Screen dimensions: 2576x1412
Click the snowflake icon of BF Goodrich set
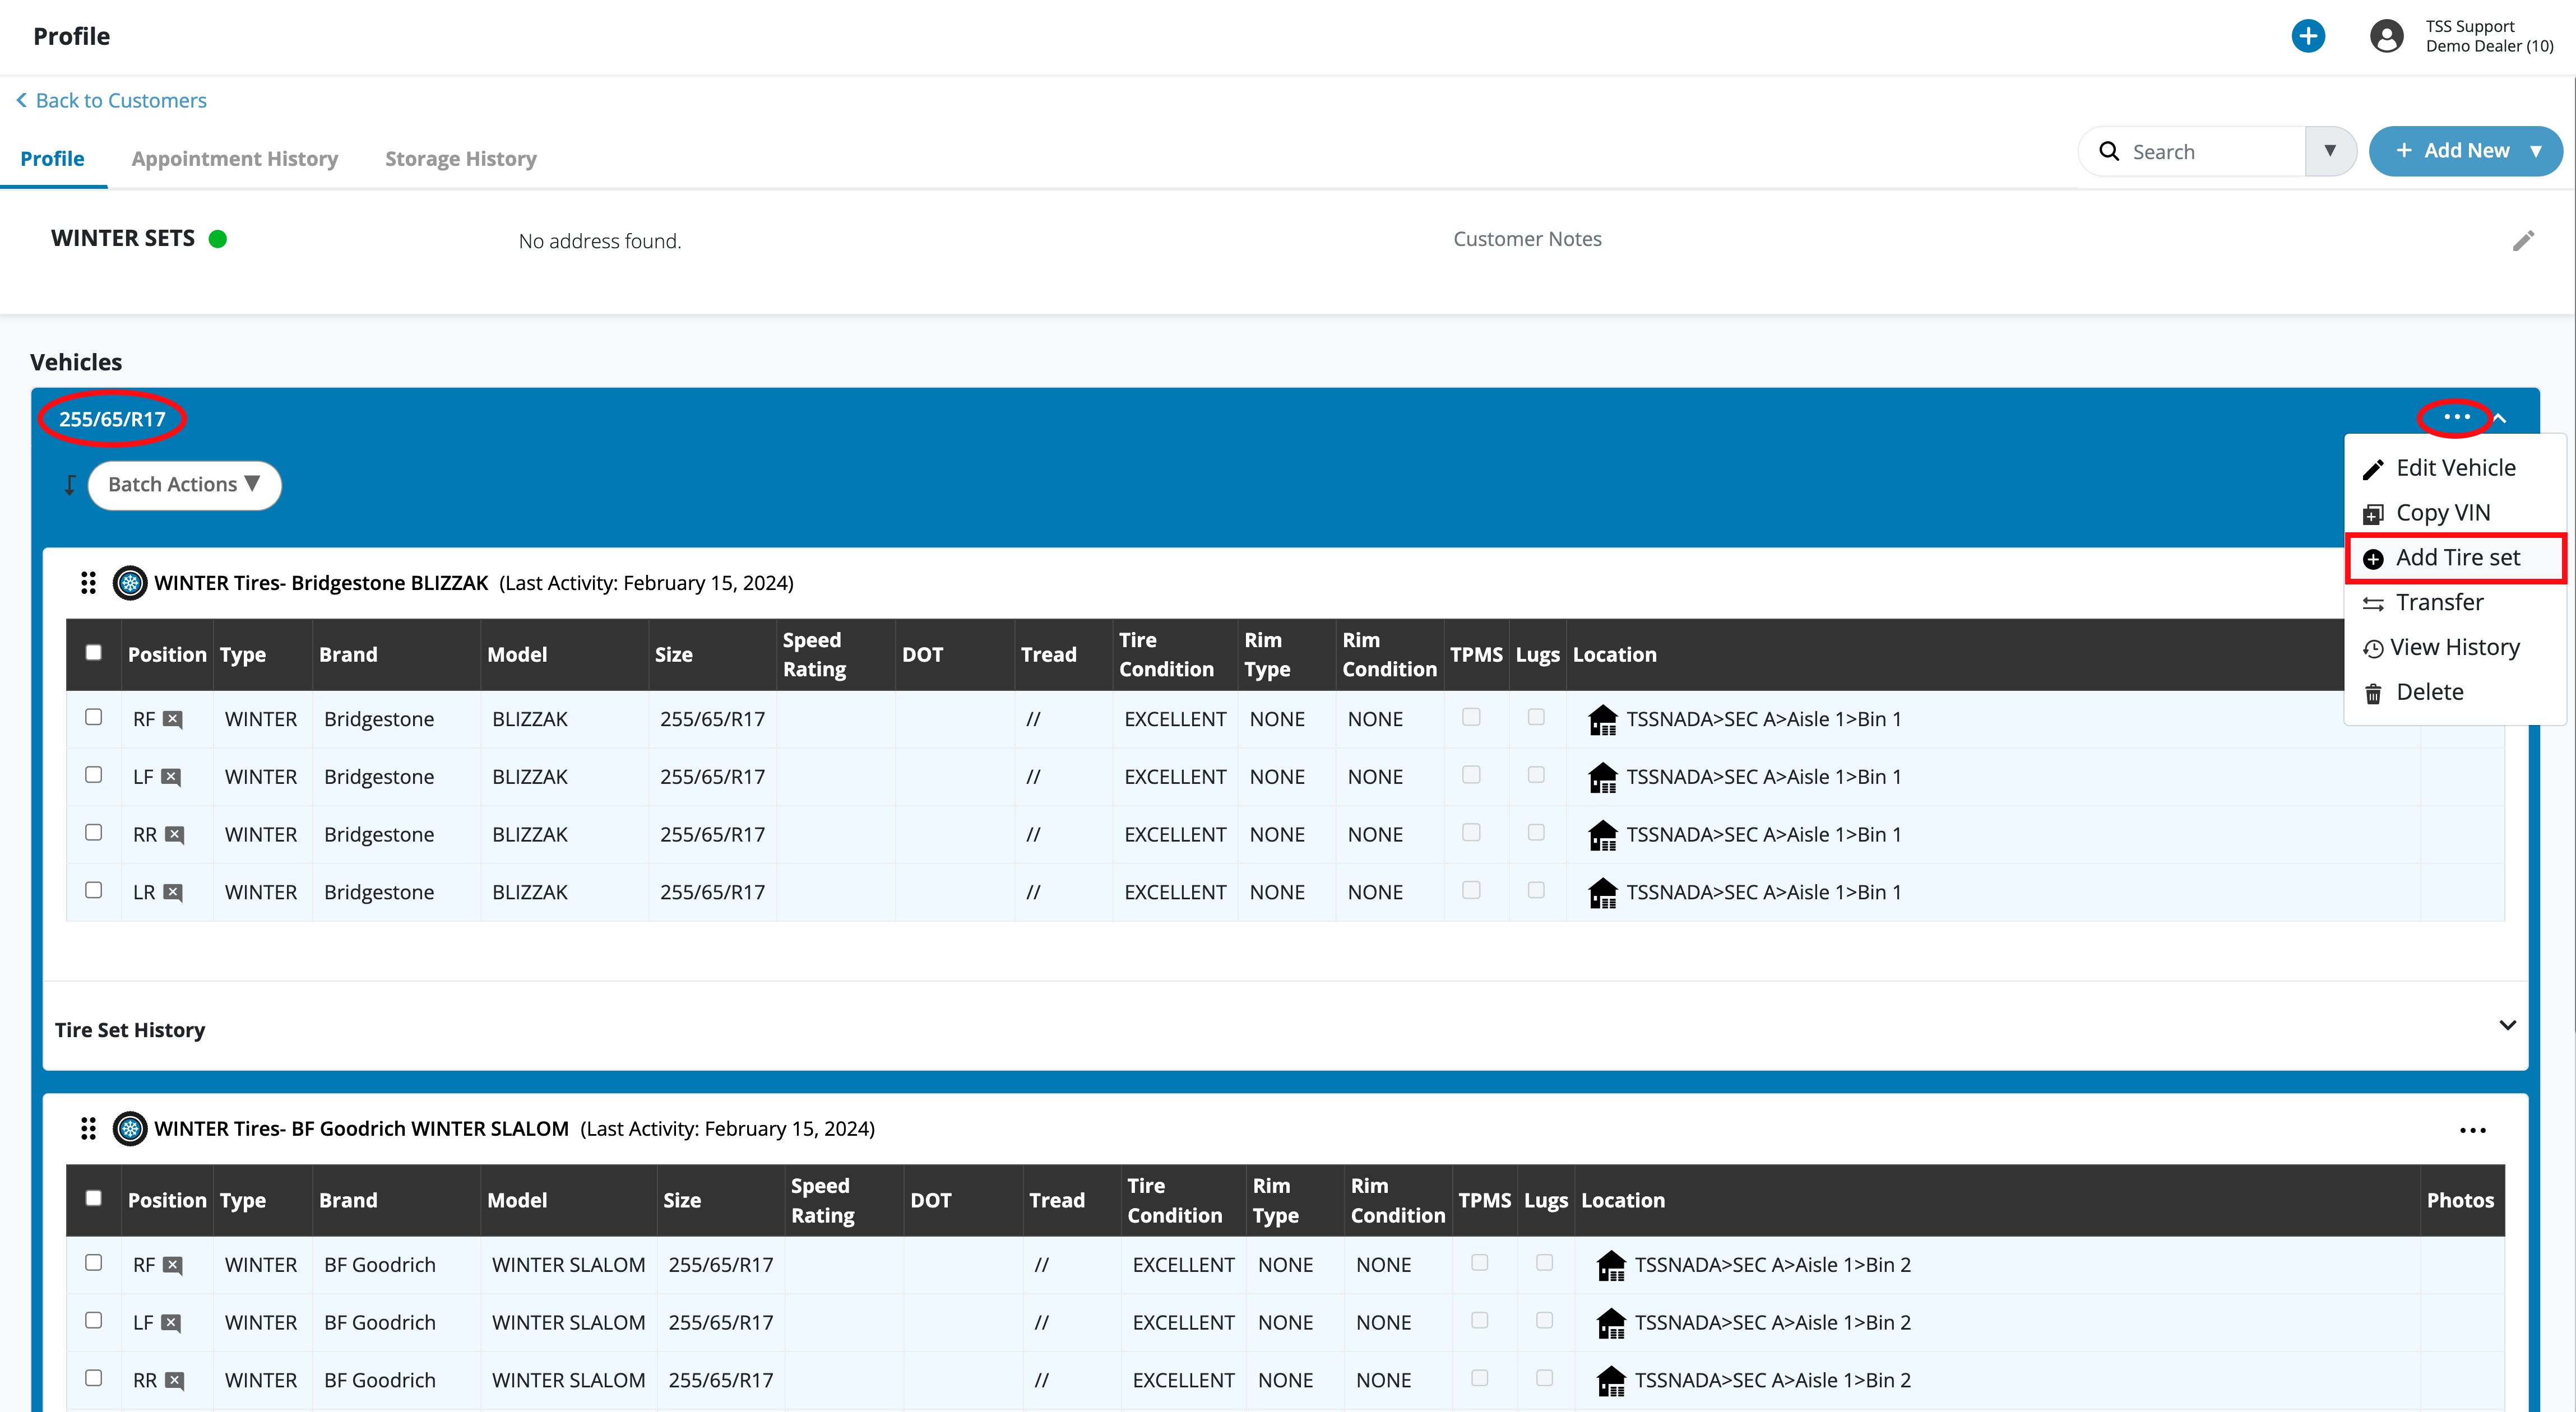(130, 1129)
